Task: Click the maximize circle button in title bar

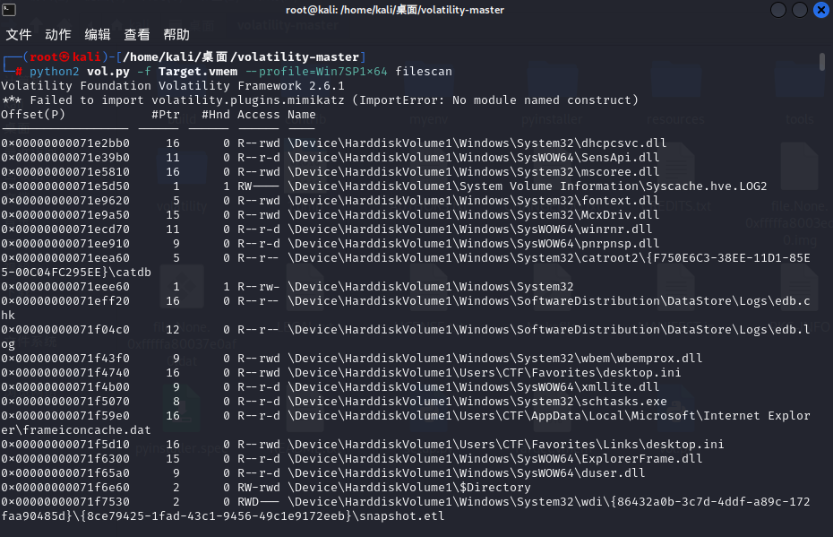Action: pos(800,10)
